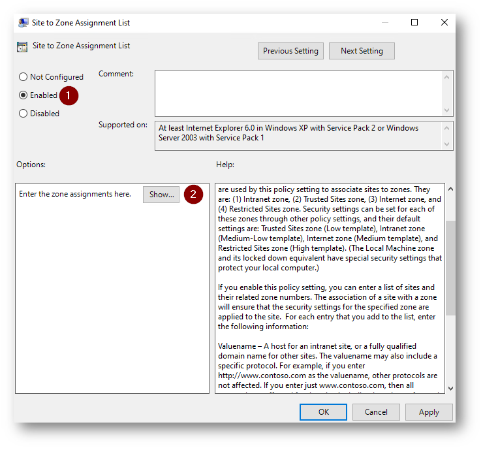Close the Site to Zone Assignment window

pos(444,22)
